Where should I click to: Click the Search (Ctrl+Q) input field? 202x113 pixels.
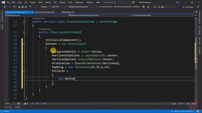(117, 2)
